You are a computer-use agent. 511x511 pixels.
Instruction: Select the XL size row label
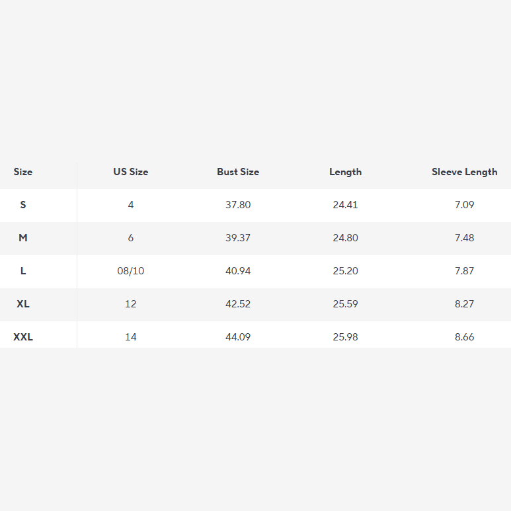[x=23, y=303]
